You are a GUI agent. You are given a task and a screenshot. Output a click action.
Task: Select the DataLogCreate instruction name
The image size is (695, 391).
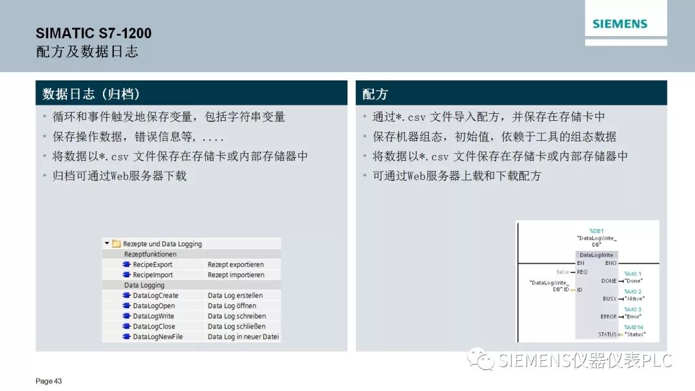tap(156, 295)
